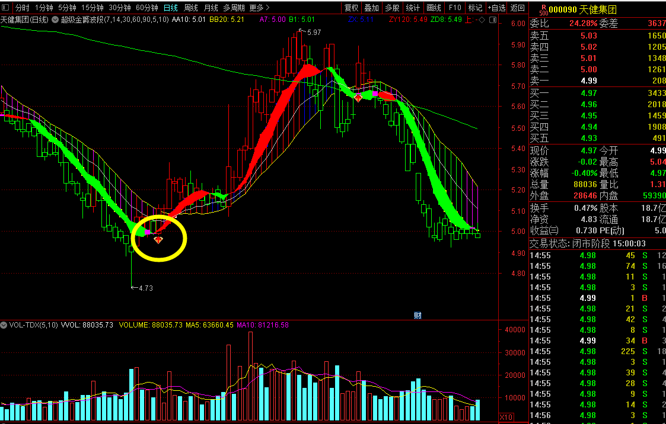Toggle the chart panel icon near price axis
Image resolution: width=666 pixels, height=424 pixels.
(493, 20)
